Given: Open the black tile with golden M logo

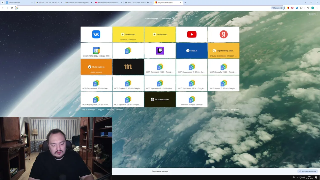Looking at the screenshot, I should click(x=128, y=67).
